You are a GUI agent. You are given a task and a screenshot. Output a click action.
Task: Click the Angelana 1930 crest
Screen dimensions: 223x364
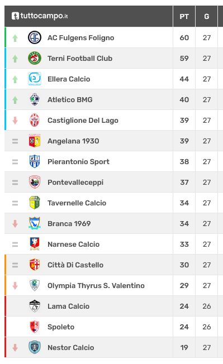(x=35, y=141)
